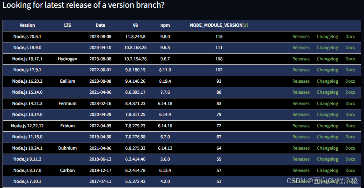View Changelog for Node.js 9.11.2
This screenshot has width=364, height=188.
(x=327, y=159)
